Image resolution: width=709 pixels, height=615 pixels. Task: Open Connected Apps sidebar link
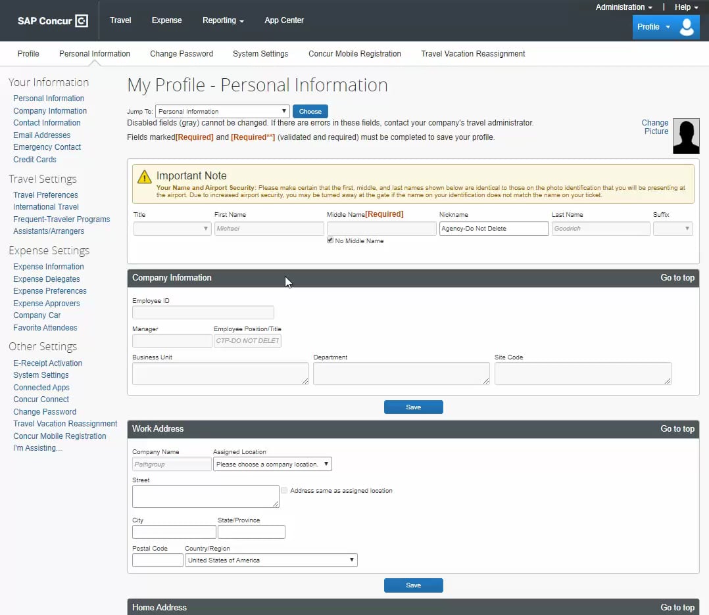tap(41, 388)
